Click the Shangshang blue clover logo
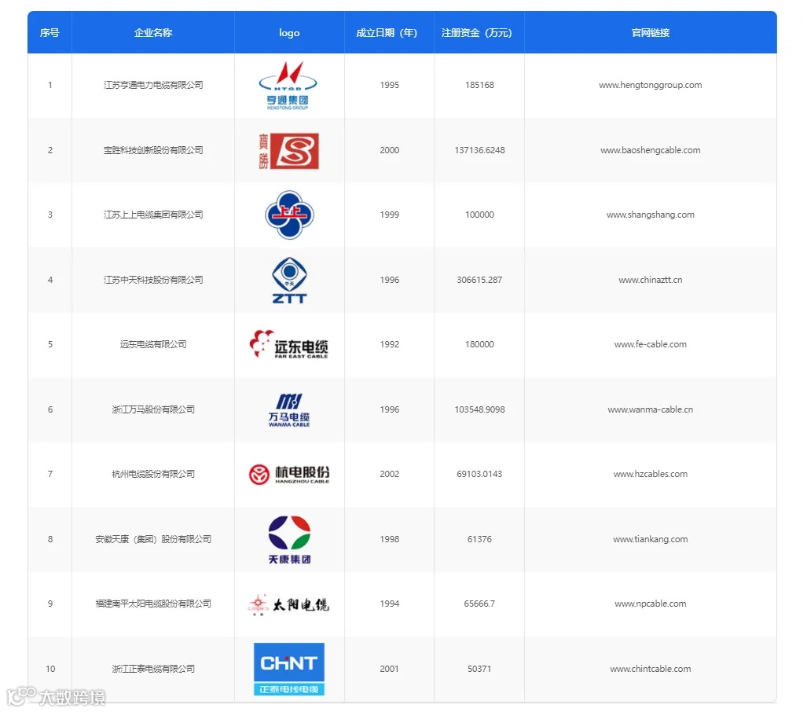This screenshot has height=712, width=807. tap(289, 215)
